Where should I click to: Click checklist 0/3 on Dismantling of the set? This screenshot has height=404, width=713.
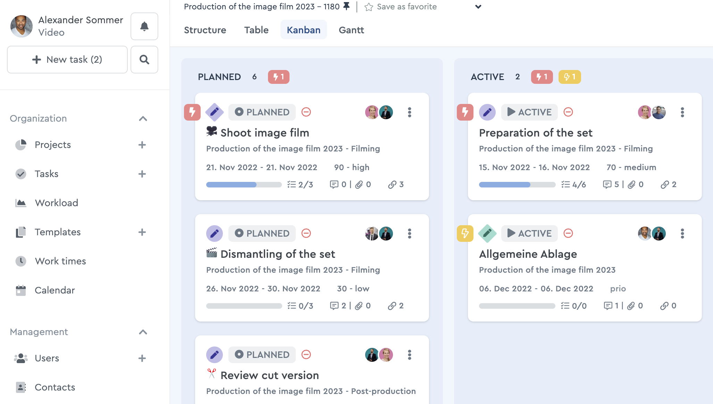click(300, 306)
